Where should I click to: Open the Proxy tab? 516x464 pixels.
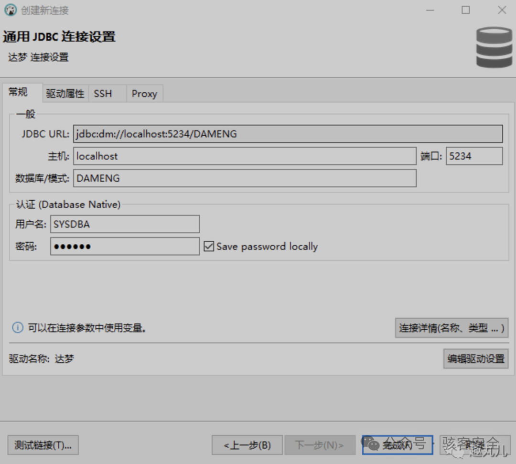[144, 94]
